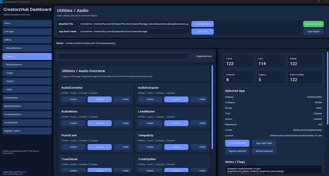Open Details for AudioExtractor
The height and width of the screenshot is (176, 329).
click(150, 99)
